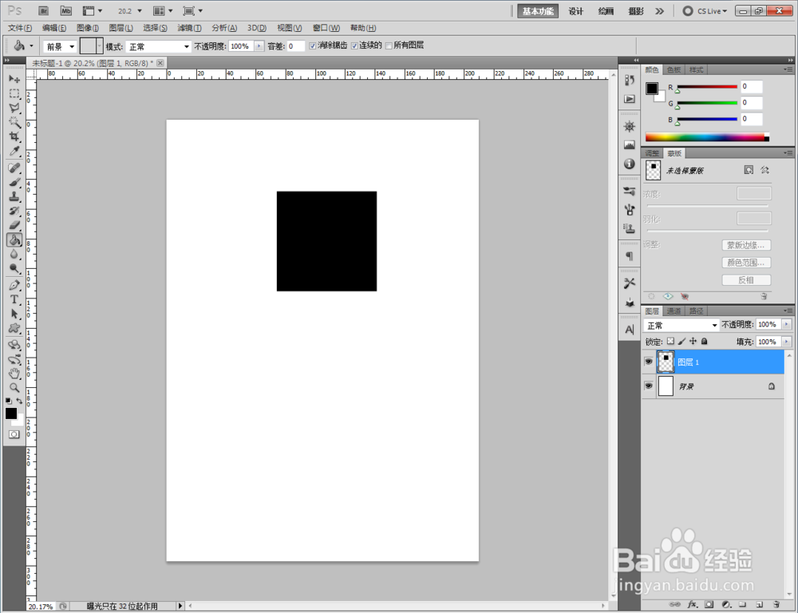Select the Rectangular Marquee tool
Image resolution: width=798 pixels, height=613 pixels.
click(14, 93)
